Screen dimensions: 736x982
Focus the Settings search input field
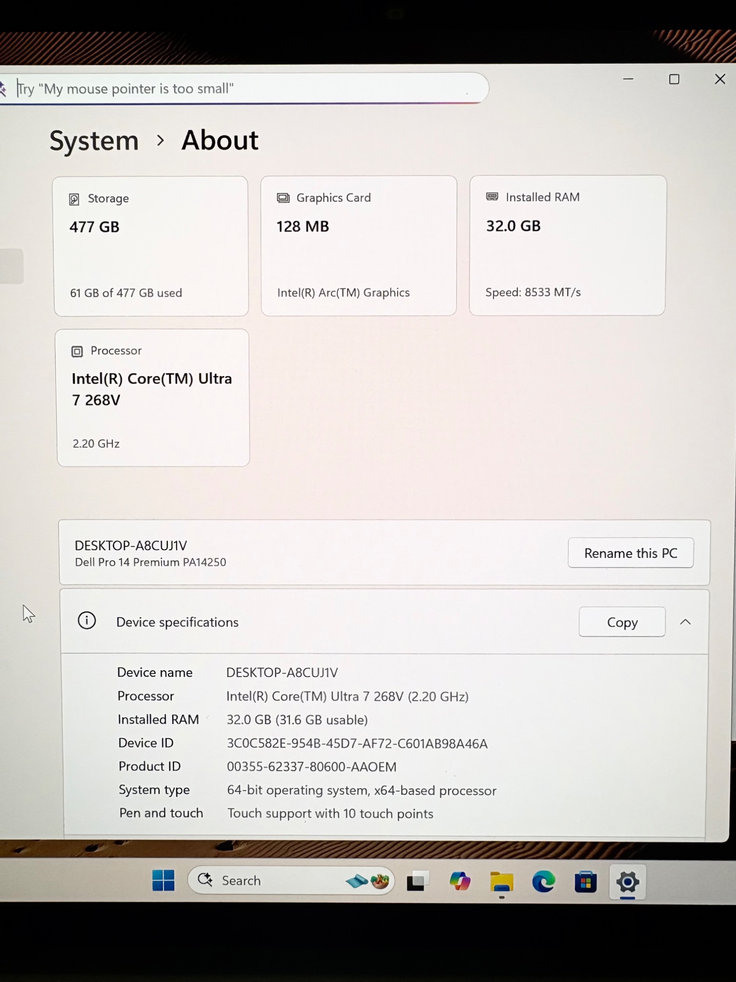[x=245, y=88]
